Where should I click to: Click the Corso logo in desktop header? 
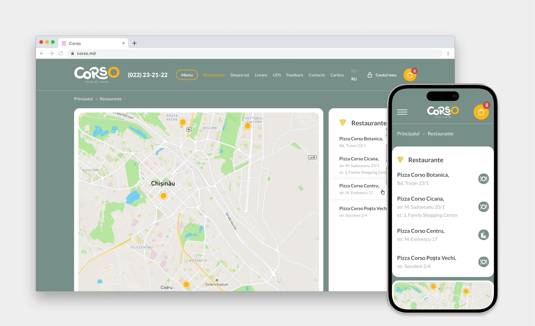[x=97, y=75]
